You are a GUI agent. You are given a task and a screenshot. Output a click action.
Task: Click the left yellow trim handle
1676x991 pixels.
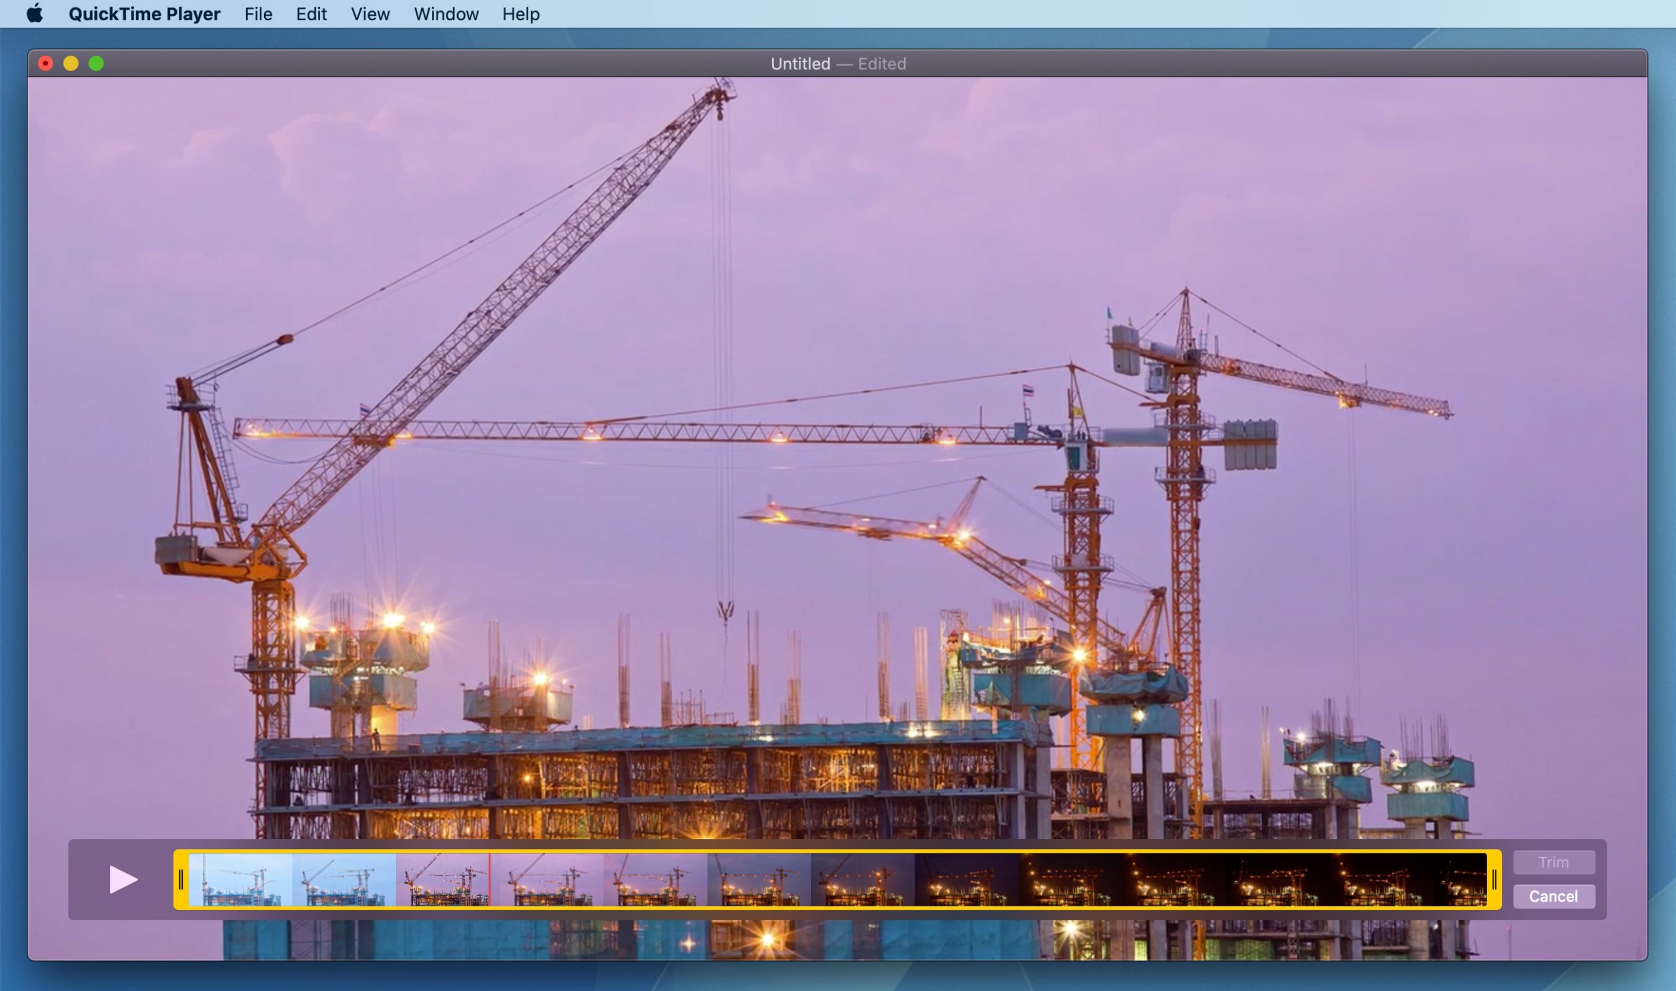(181, 880)
